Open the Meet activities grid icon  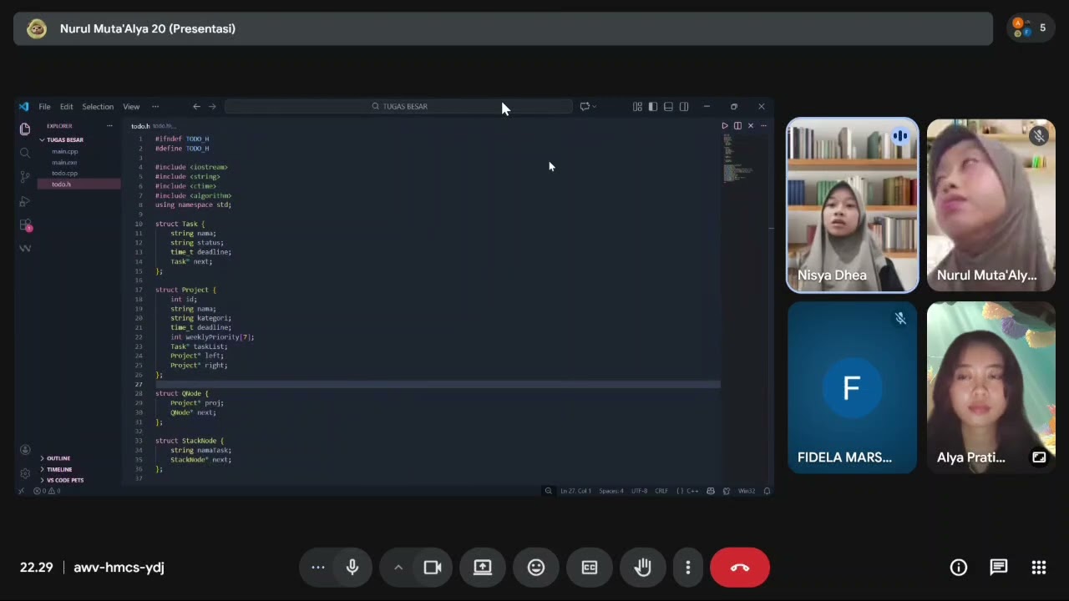pos(1039,568)
